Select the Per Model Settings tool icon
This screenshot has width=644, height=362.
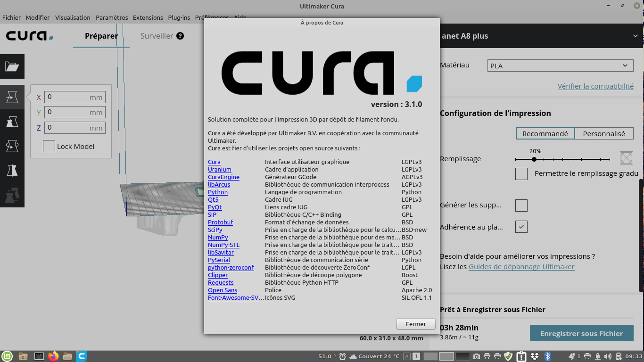(12, 195)
